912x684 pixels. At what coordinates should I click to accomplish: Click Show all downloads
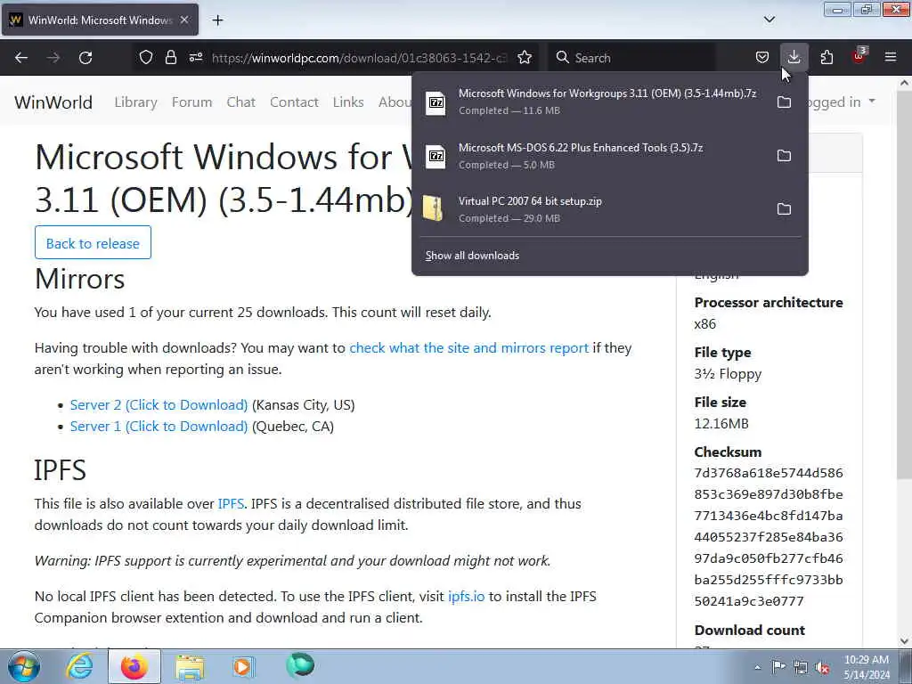pos(472,256)
